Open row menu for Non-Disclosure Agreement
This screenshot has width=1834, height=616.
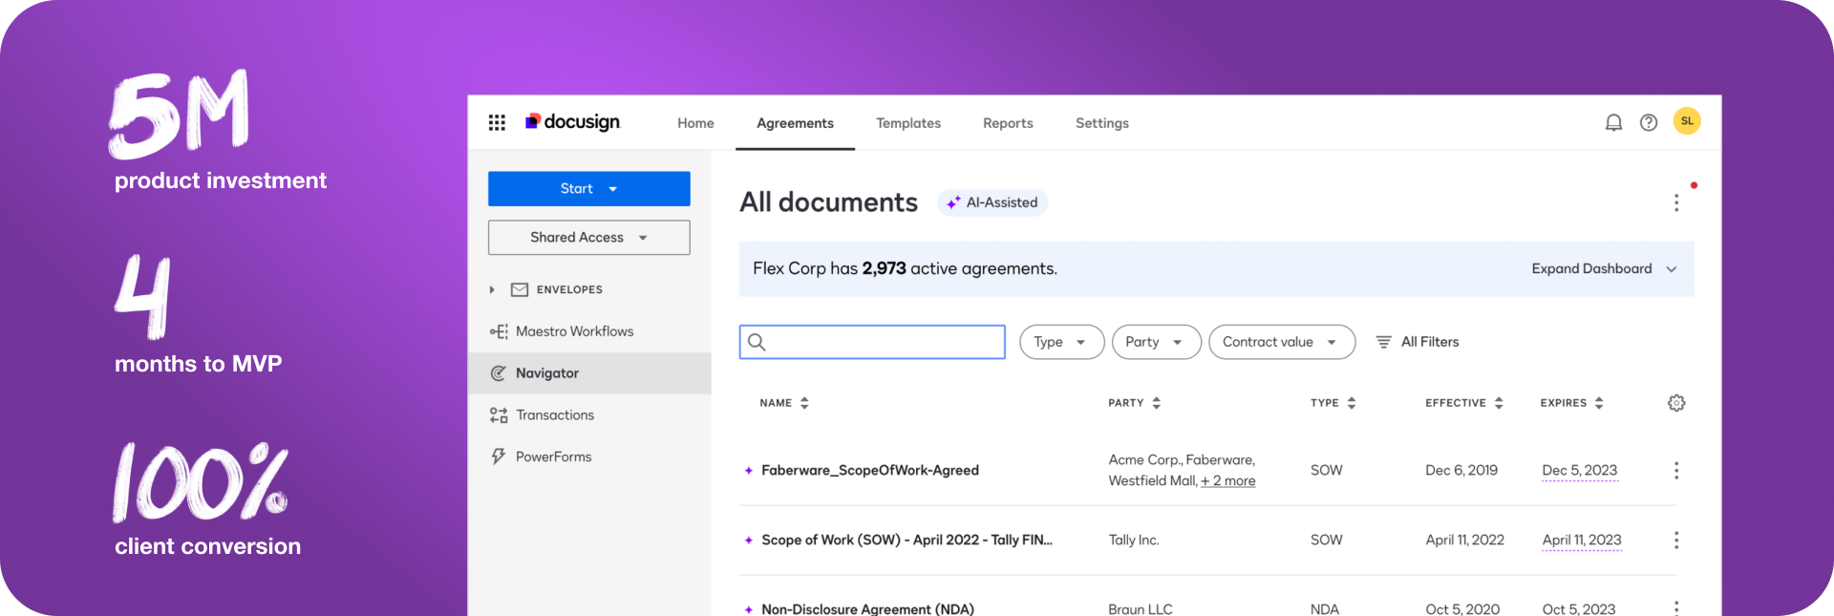1676,607
